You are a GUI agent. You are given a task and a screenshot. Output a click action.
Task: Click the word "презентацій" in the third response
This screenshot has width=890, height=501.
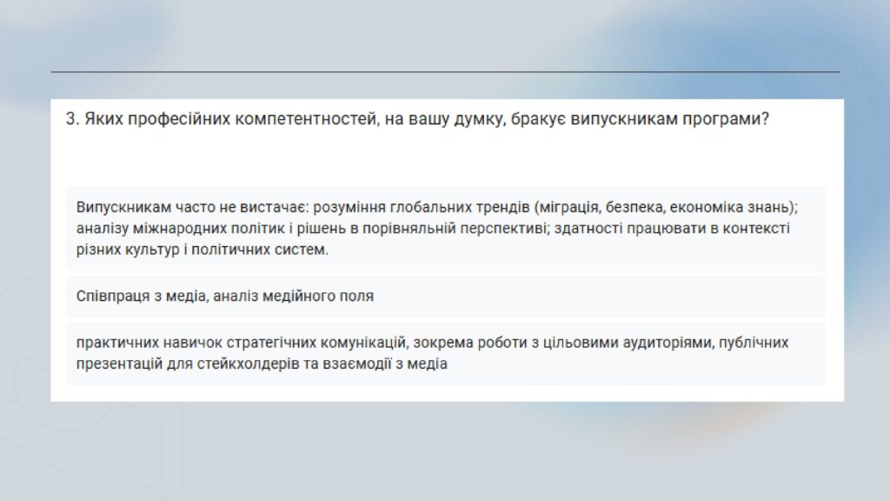pyautogui.click(x=115, y=364)
